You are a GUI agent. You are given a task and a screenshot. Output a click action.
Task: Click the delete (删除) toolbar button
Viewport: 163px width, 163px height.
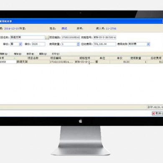[x=43, y=54]
